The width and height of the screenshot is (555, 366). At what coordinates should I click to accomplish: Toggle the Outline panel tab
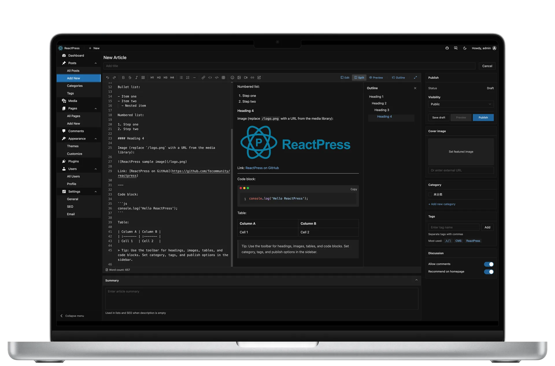pos(398,78)
